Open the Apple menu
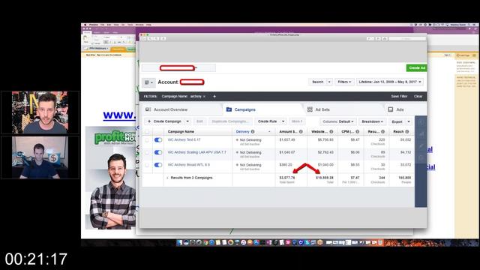 [85, 25]
